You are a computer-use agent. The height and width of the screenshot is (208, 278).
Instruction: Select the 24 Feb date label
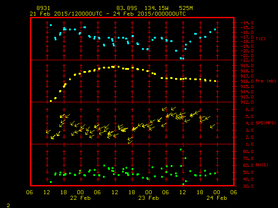(216, 198)
